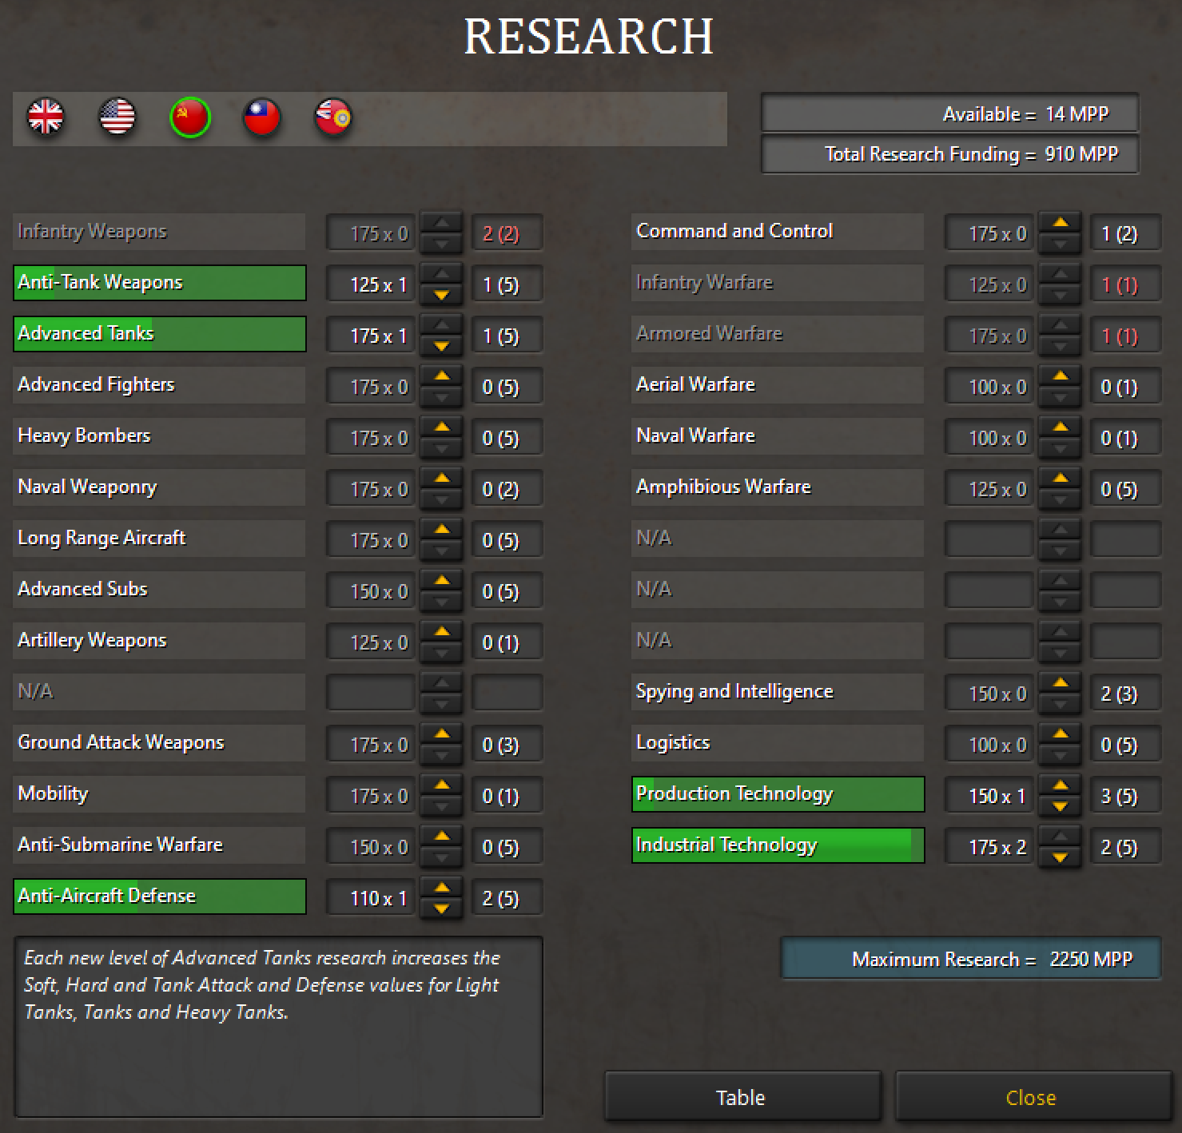
Task: Increase Mobility research with up arrow
Action: [442, 786]
